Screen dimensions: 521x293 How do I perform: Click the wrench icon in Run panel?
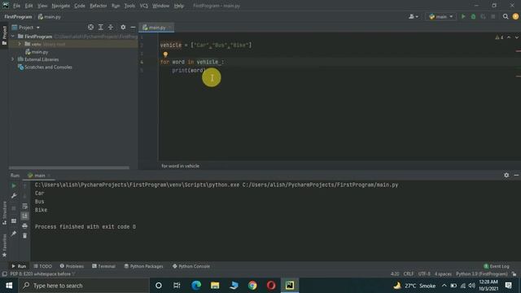point(14,196)
